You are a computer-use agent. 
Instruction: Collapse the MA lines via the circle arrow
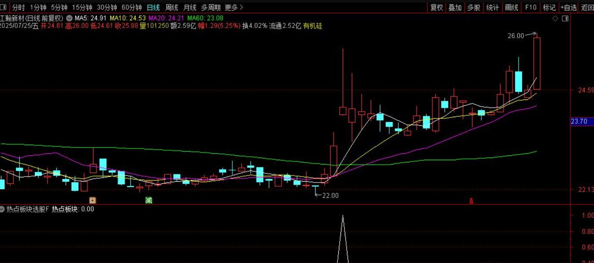[x=69, y=18]
